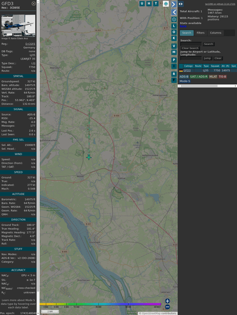237x315 pixels.
Task: Click the center-on-location crosshair button
Action: (174, 19)
